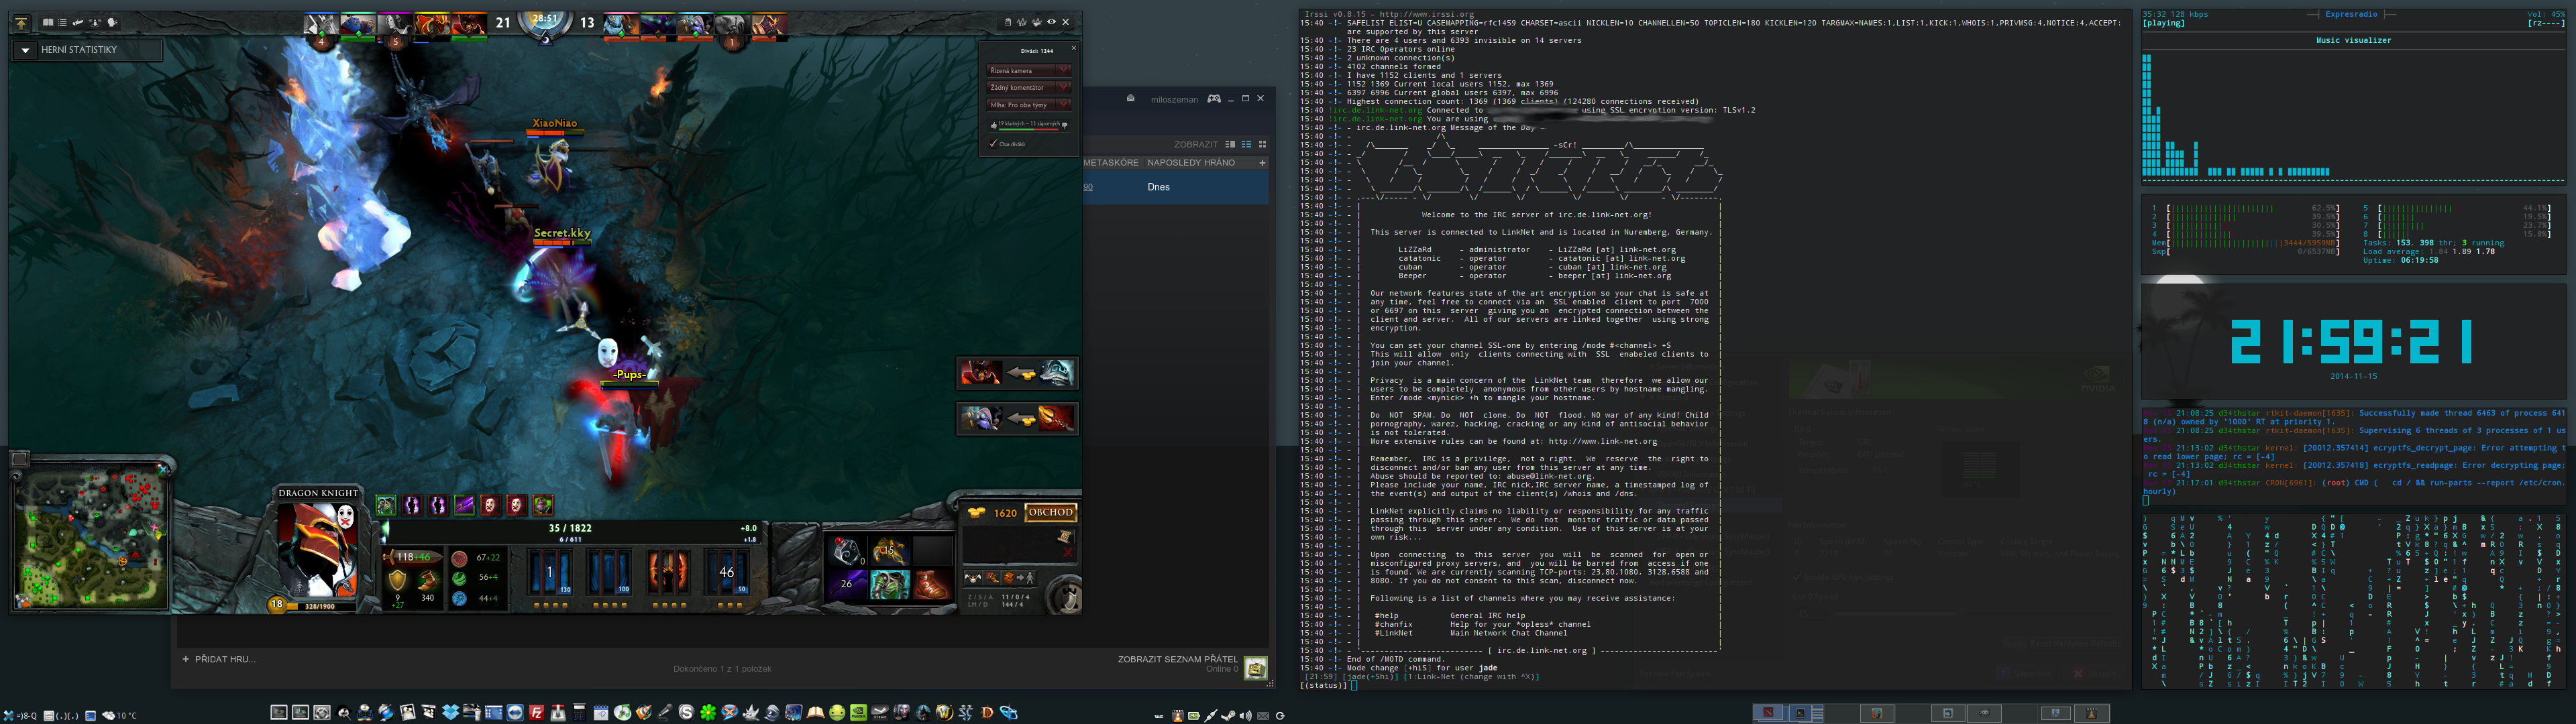Click the weather 10 °C panel indicator
Screen dimensions: 2576x724
tap(120, 715)
